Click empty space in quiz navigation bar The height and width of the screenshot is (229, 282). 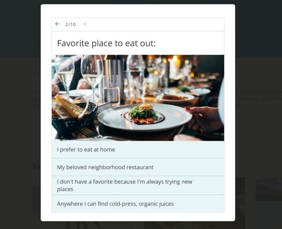pos(154,24)
